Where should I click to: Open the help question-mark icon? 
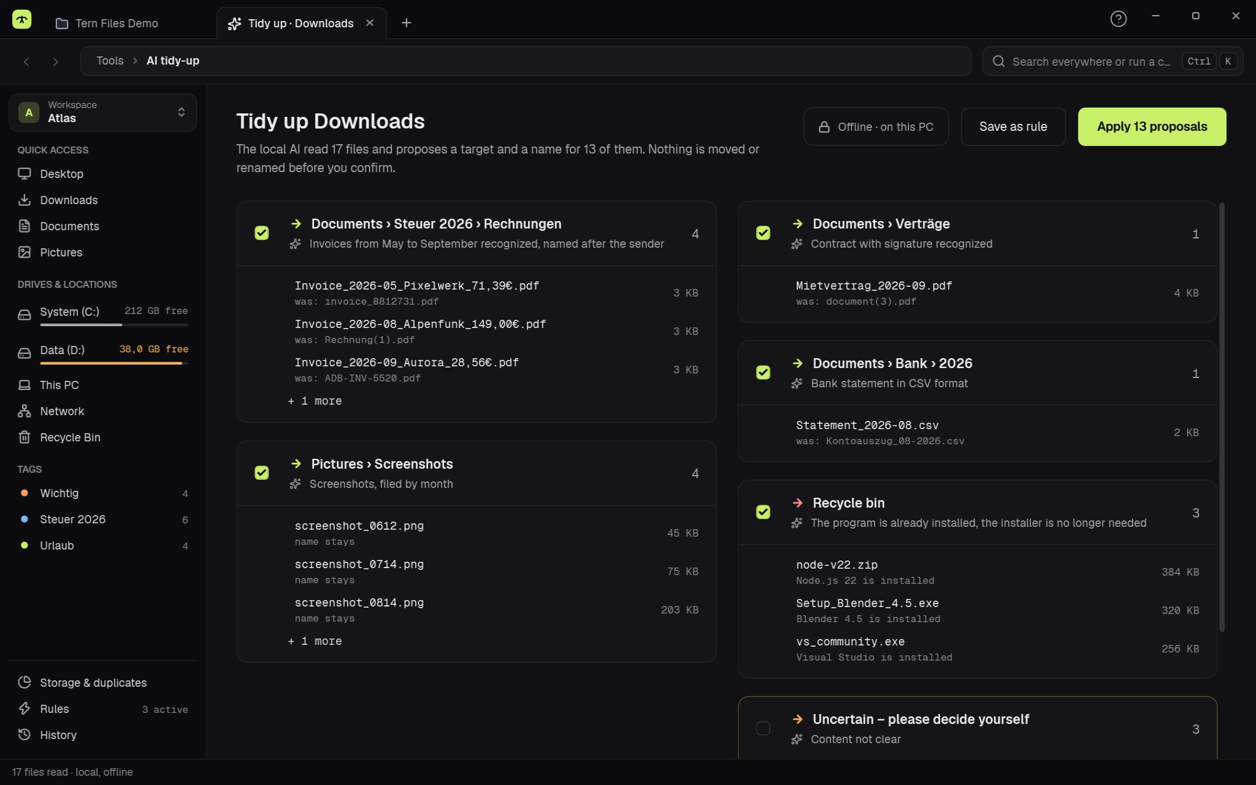1118,19
